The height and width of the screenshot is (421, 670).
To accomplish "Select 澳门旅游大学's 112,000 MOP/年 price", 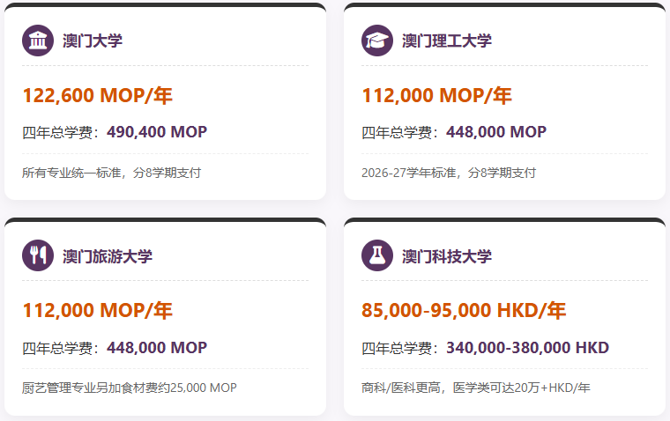I will [x=97, y=310].
